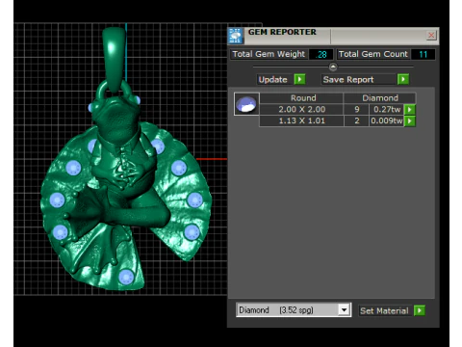Screen dimensions: 462x347
Task: Select the round gem thumbnail in the report
Action: pyautogui.click(x=246, y=104)
